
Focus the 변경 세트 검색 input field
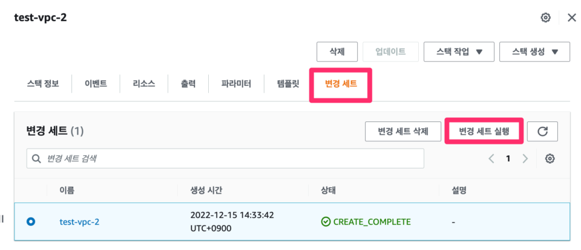(x=225, y=159)
